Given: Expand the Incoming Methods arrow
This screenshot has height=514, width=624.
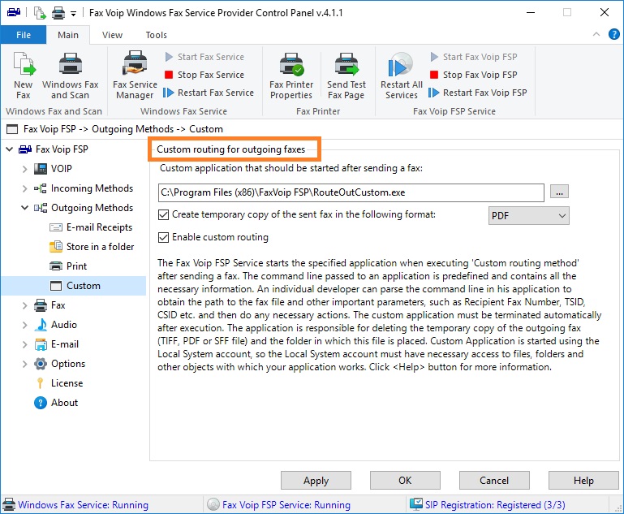Looking at the screenshot, I should click(x=24, y=188).
